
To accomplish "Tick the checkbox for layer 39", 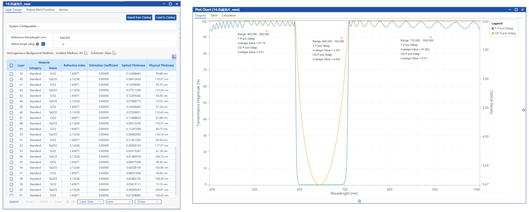I will 11,74.
